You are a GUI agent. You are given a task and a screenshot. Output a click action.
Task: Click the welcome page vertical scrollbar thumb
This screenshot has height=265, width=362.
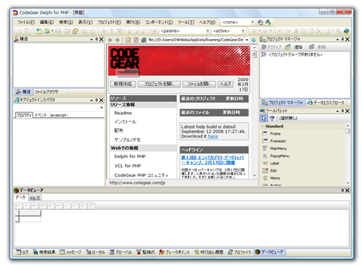254,54
